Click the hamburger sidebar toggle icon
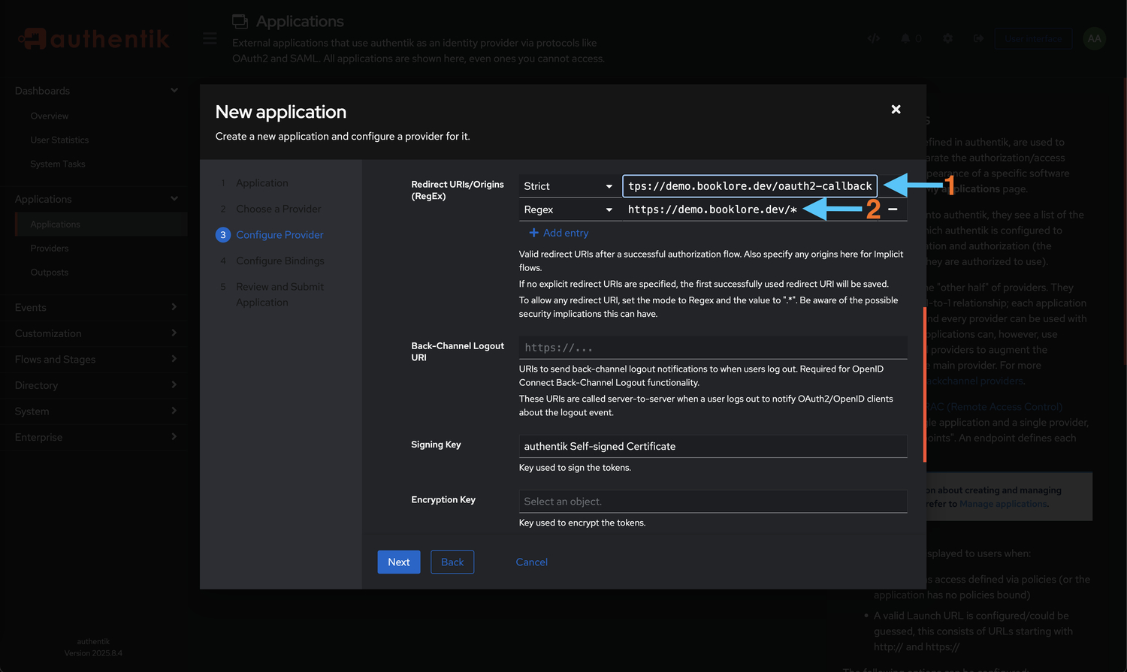This screenshot has width=1127, height=672. click(210, 38)
